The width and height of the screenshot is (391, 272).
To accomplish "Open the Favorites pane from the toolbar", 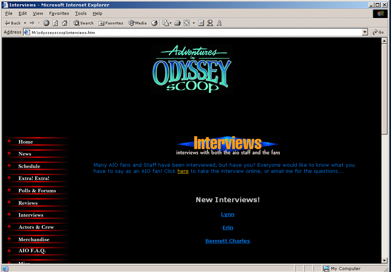I will coord(111,23).
